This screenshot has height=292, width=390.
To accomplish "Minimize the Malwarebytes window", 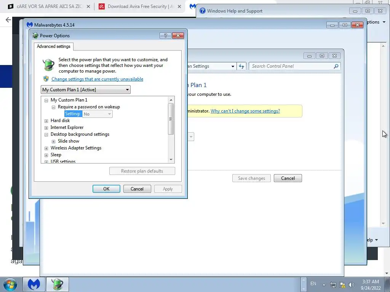I will click(332, 25).
